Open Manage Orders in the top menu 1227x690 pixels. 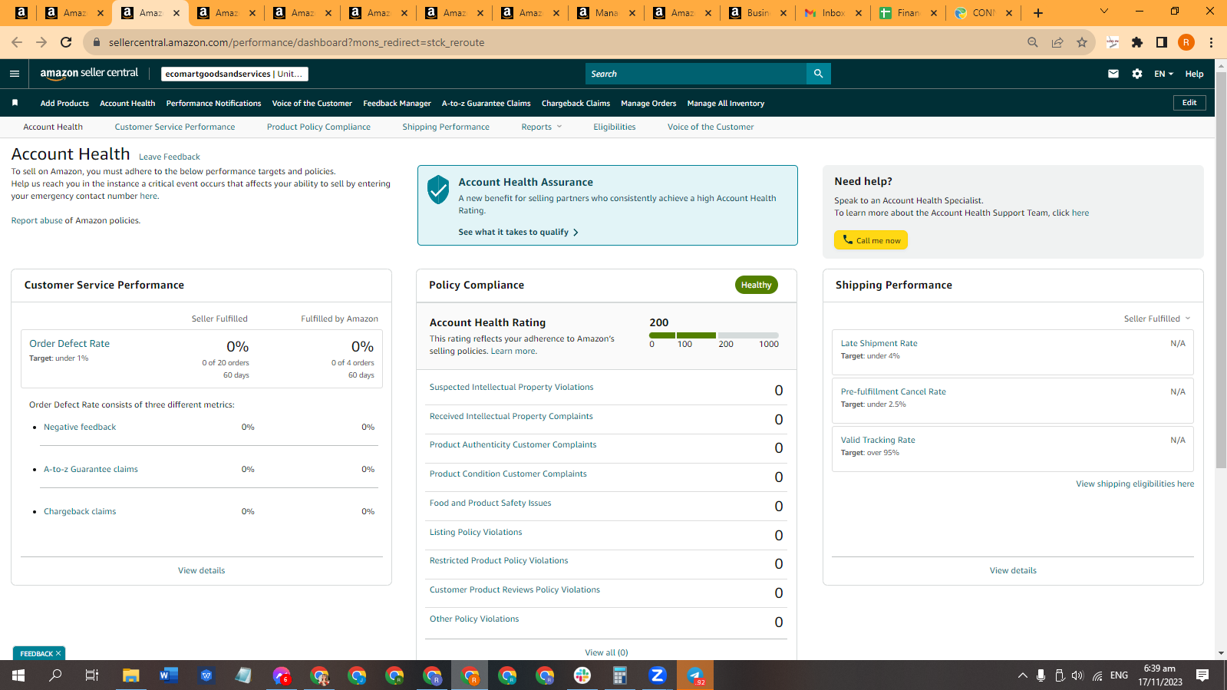pos(648,103)
